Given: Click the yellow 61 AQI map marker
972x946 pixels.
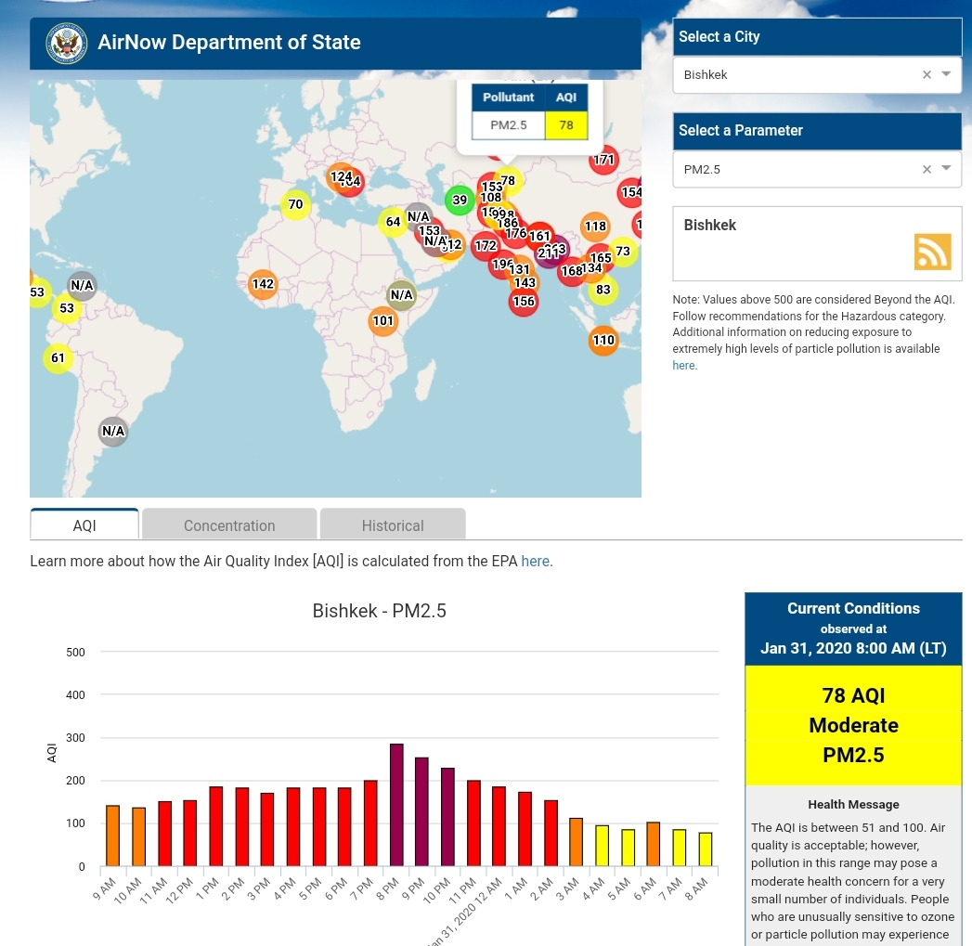Looking at the screenshot, I should 58,358.
